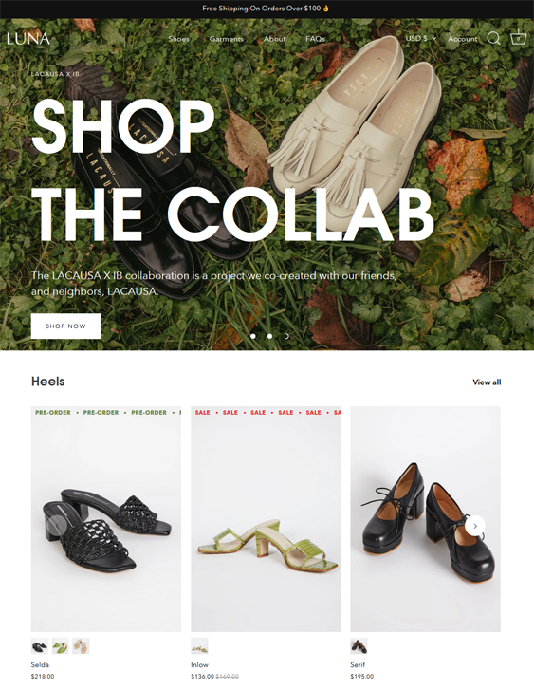
Task: Open the Serif black heels product image
Action: point(425,519)
